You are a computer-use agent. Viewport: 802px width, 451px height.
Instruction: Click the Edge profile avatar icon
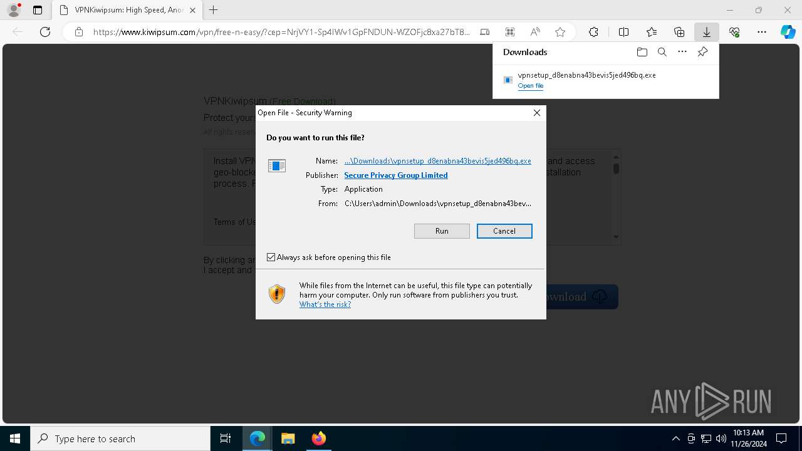coord(14,10)
